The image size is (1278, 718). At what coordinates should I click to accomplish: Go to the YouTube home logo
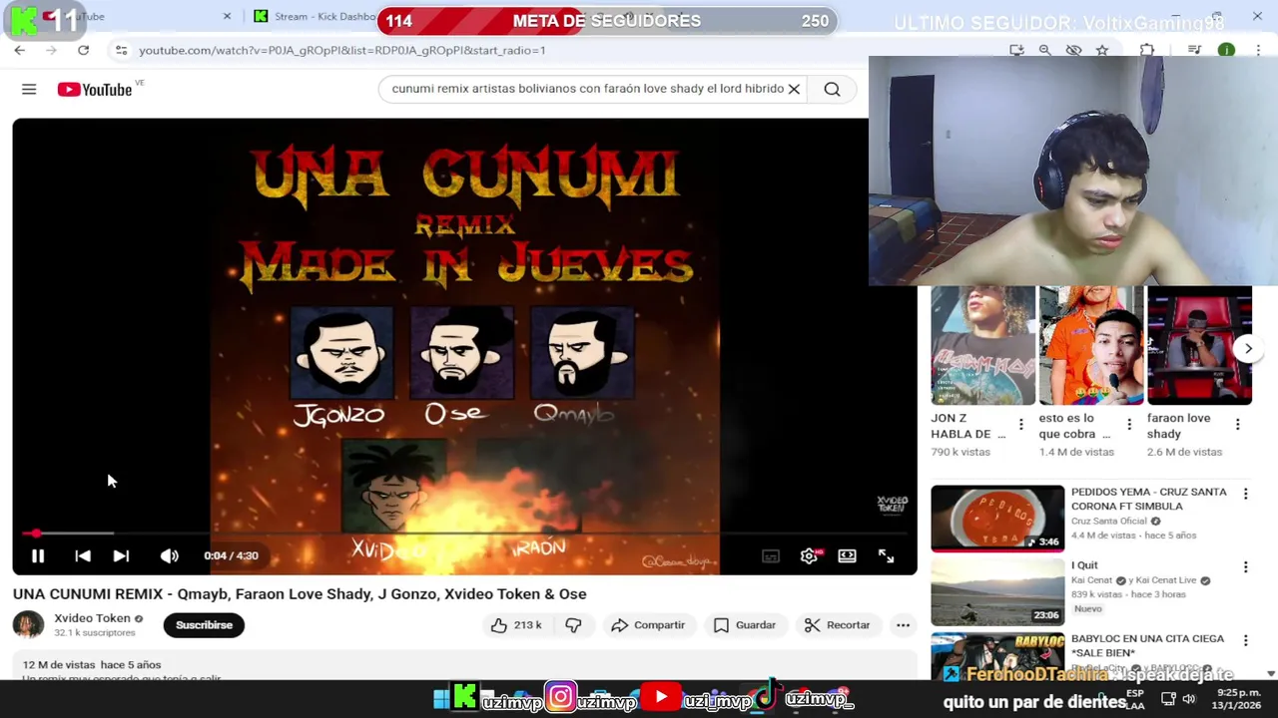(x=95, y=90)
